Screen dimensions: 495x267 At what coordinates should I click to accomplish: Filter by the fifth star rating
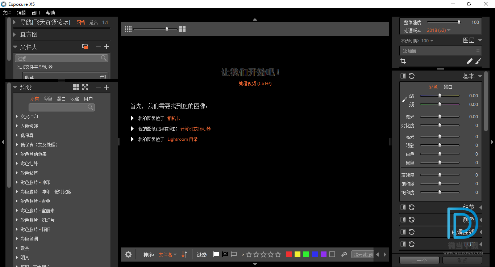(278, 254)
